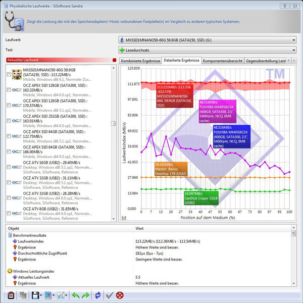Toggle checkbox for OCZ ATV 8GB 31.85MB/s
Screen dimensions: 303x303
(9, 213)
